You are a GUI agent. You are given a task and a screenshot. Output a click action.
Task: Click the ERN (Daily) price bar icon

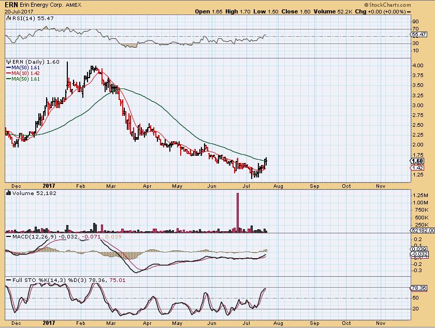[7, 62]
